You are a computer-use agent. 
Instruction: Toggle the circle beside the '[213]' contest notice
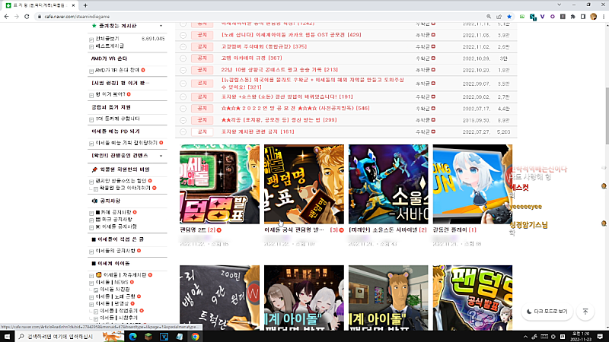(x=183, y=70)
